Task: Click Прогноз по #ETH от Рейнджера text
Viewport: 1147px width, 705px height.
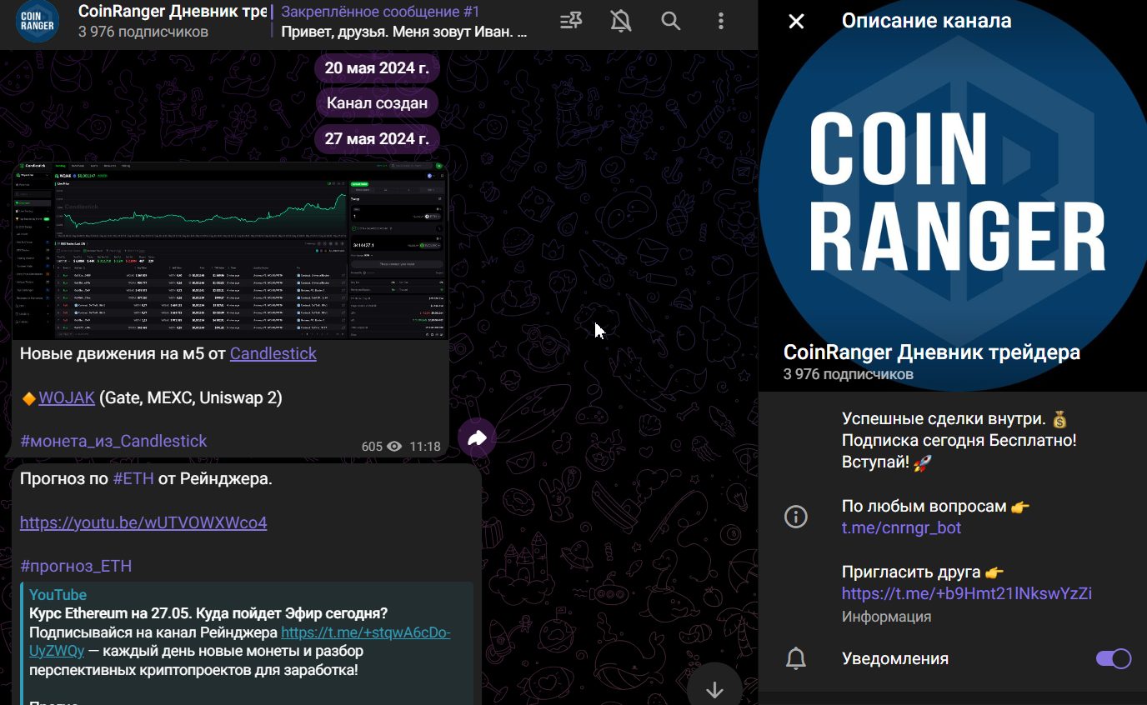Action: (146, 478)
